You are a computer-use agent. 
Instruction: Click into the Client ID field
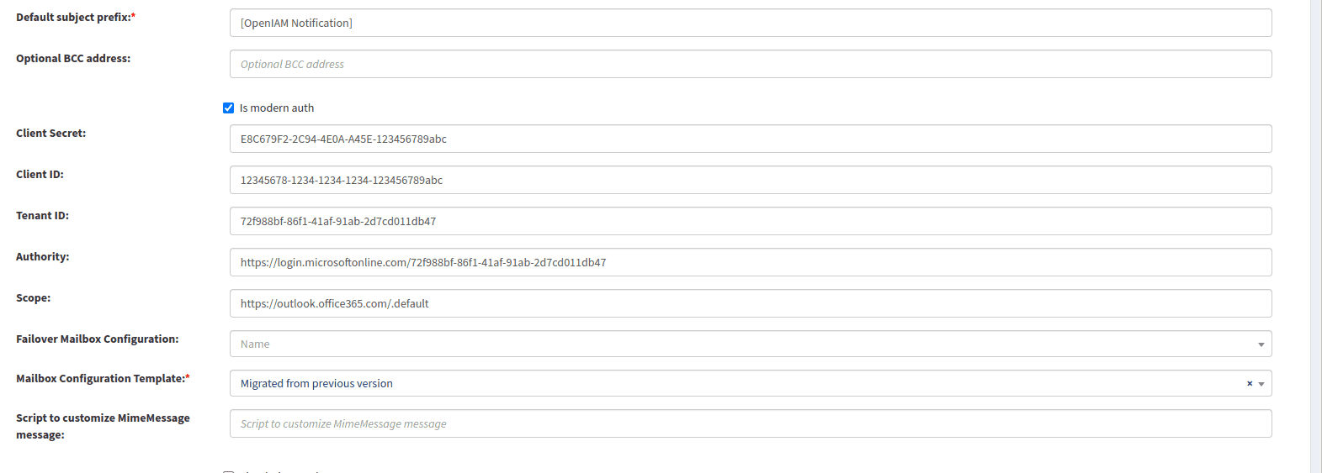(x=751, y=180)
